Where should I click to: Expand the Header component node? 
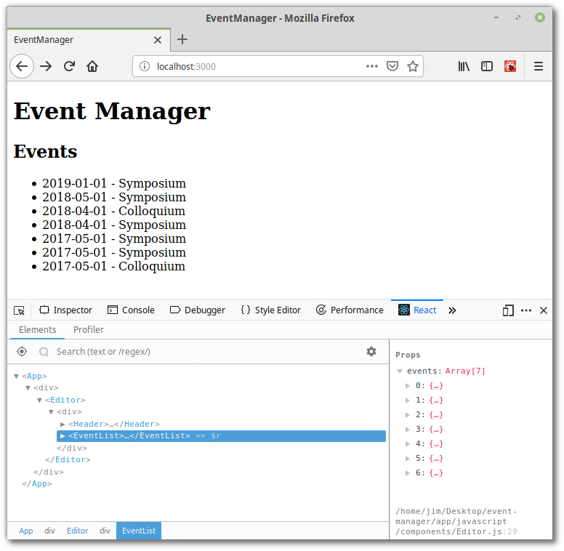click(x=63, y=425)
